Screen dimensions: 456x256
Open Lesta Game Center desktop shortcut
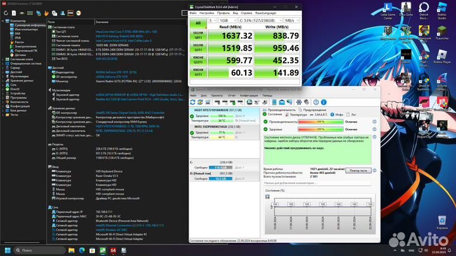click(x=388, y=11)
